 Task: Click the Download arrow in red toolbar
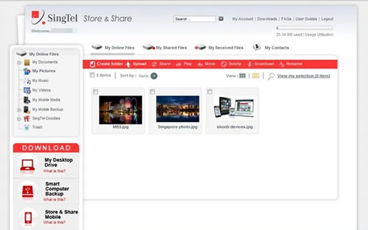[x=250, y=64]
